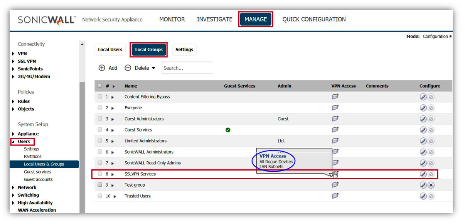465x224 pixels.
Task: Expand all rows with header arrow
Action: tap(114, 87)
